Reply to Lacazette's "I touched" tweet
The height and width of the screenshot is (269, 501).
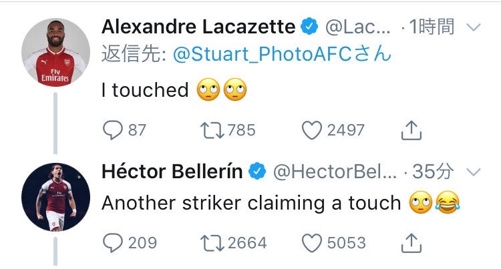tap(112, 130)
